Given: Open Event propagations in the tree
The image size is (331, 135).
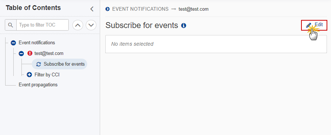Looking at the screenshot, I should pyautogui.click(x=38, y=85).
